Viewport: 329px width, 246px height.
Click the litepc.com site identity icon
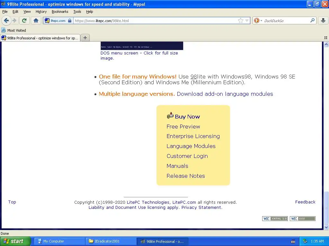pos(47,20)
